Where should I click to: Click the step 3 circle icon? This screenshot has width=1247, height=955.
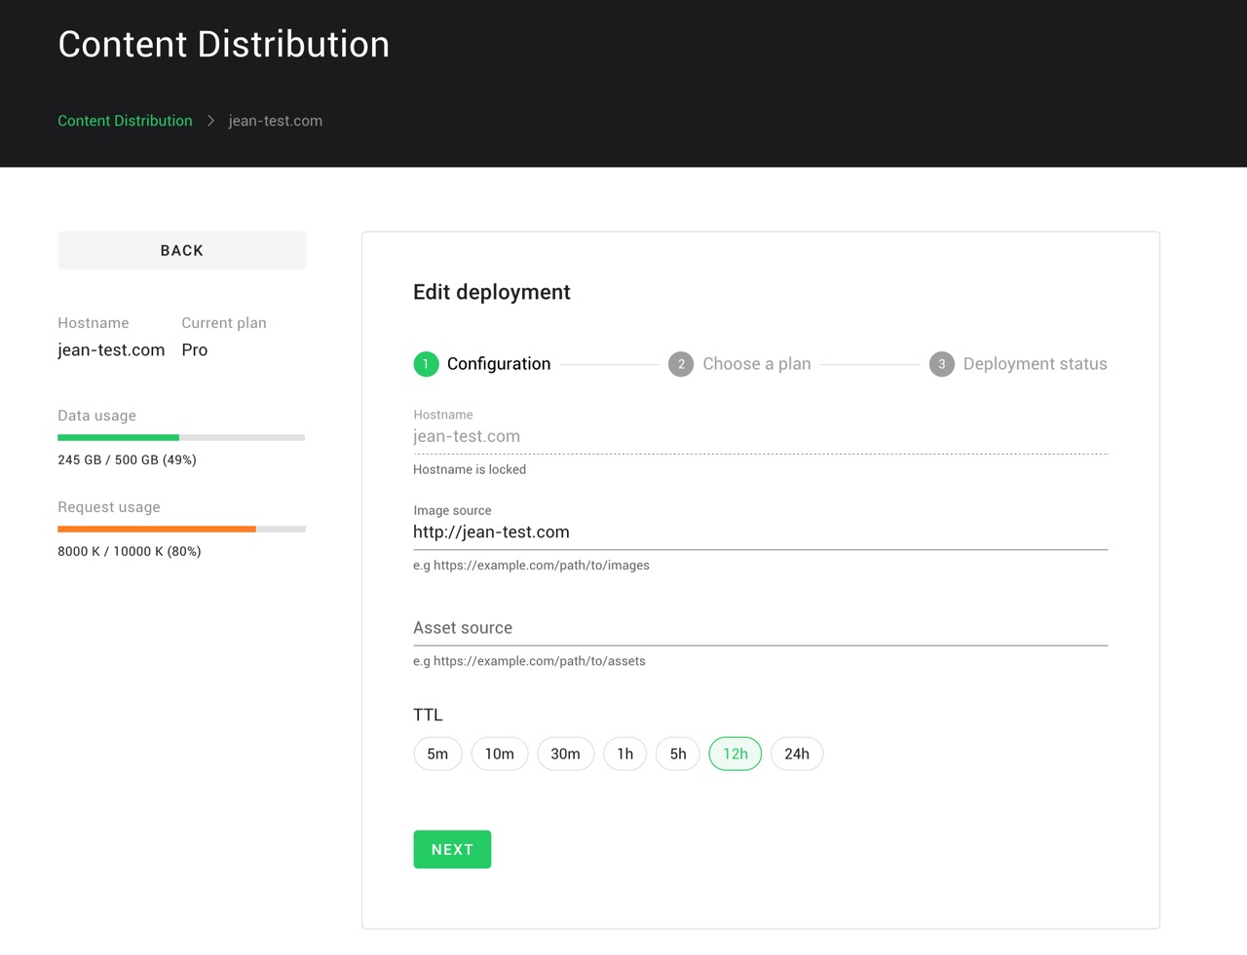pyautogui.click(x=941, y=364)
